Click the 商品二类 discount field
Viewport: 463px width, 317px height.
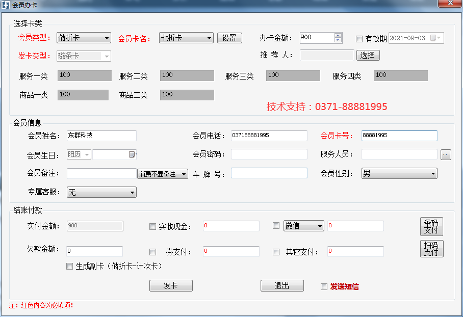tap(187, 95)
